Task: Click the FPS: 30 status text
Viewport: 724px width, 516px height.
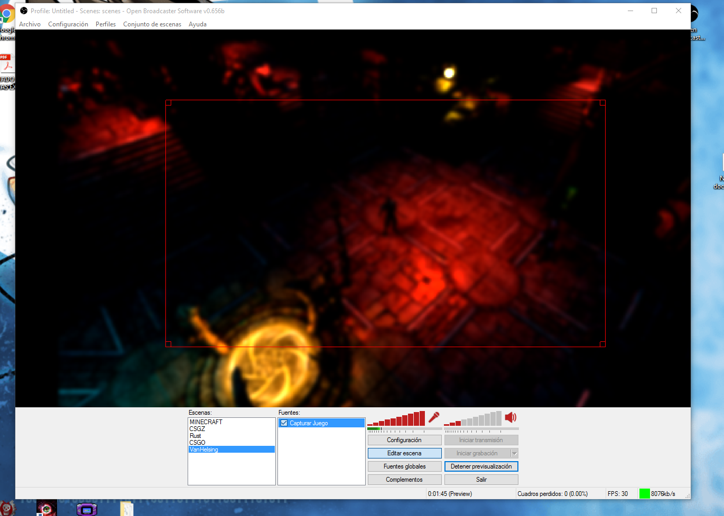Action: click(x=618, y=494)
